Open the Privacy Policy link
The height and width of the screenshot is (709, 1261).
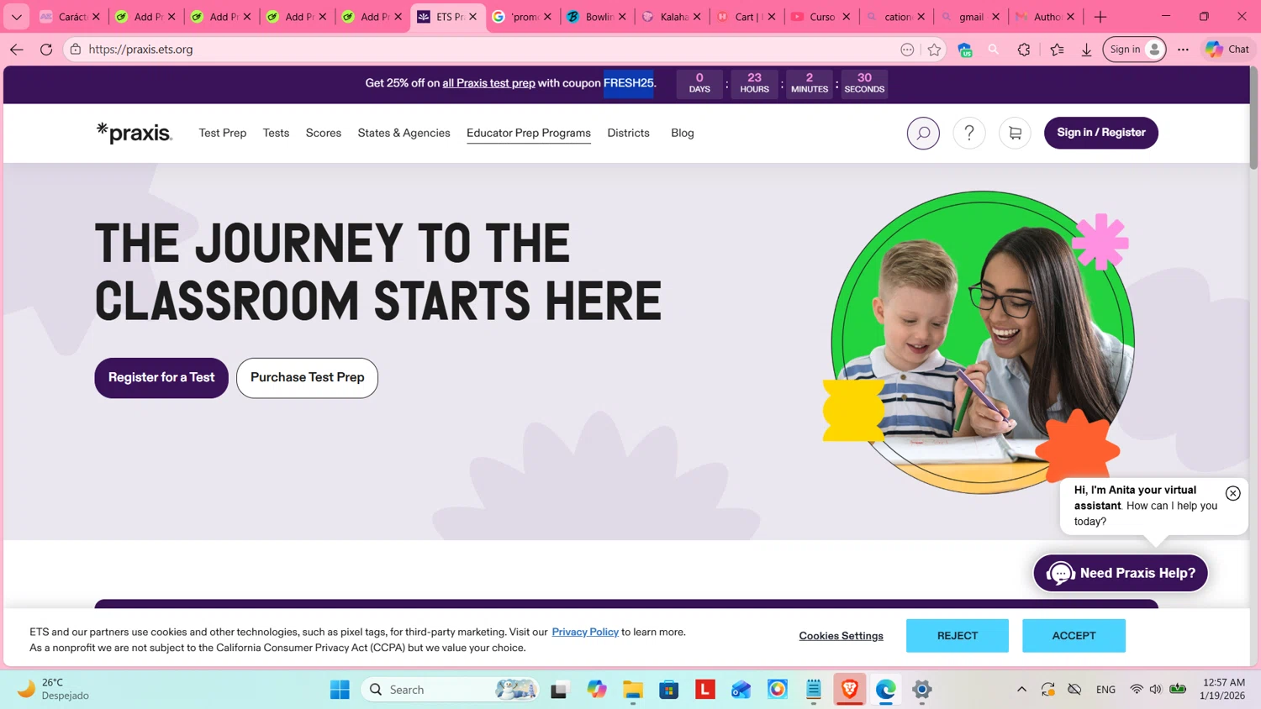point(585,632)
